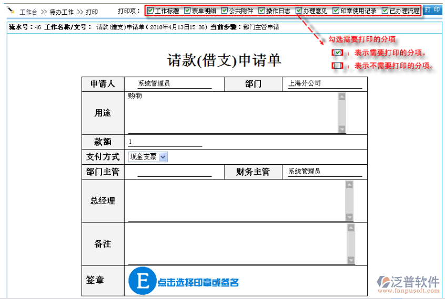Click the 备注 scrollbar down arrow

[351, 260]
